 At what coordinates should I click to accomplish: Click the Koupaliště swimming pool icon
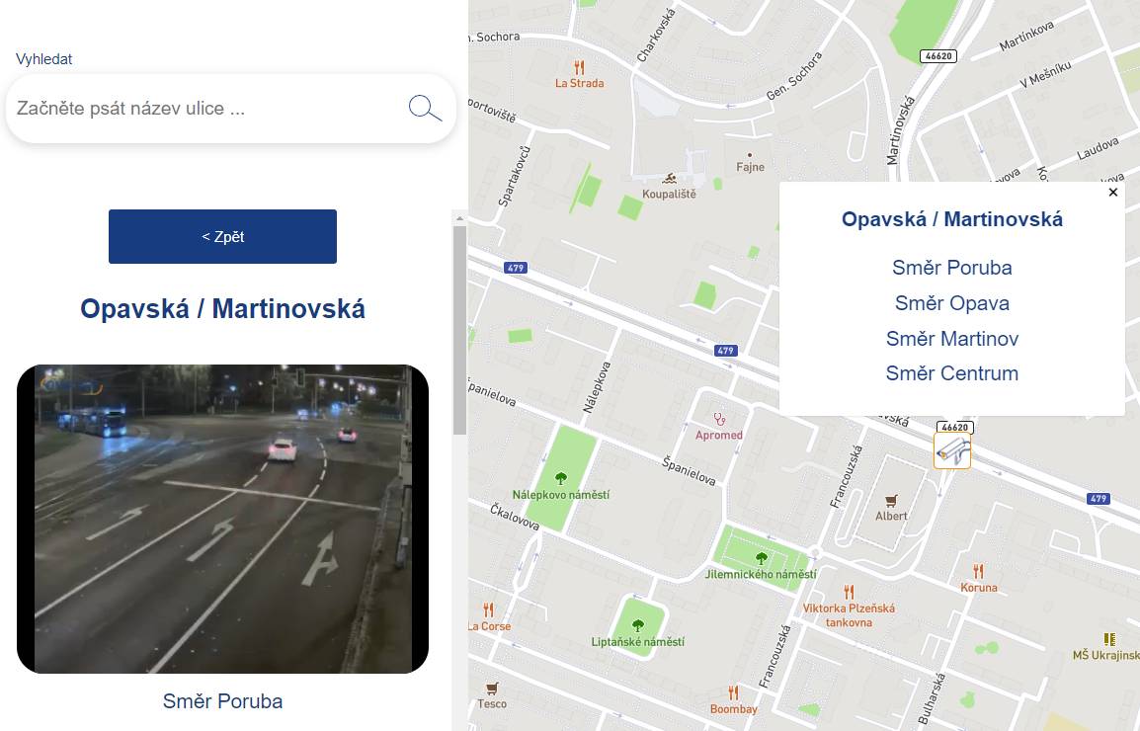click(x=670, y=178)
